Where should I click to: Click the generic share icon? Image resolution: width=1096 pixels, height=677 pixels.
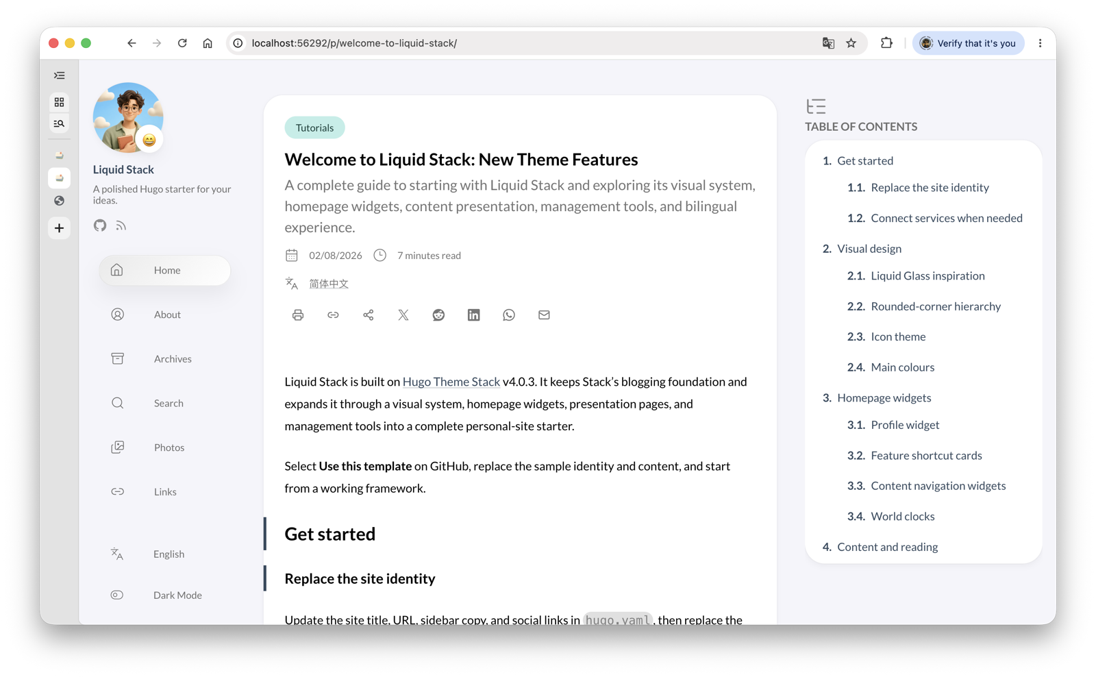pyautogui.click(x=369, y=315)
